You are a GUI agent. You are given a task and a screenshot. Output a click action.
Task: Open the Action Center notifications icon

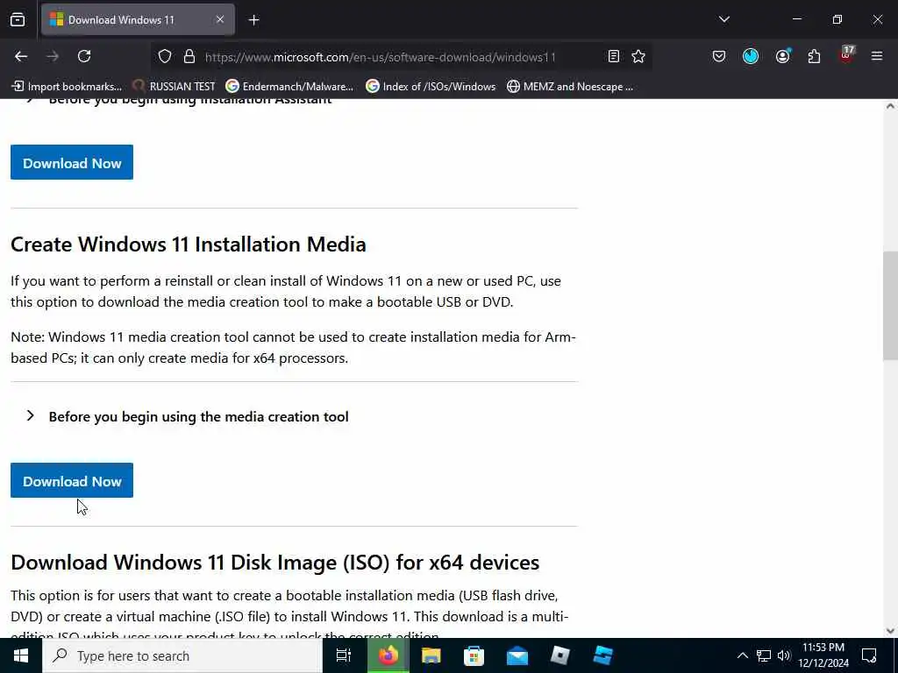coord(869,655)
